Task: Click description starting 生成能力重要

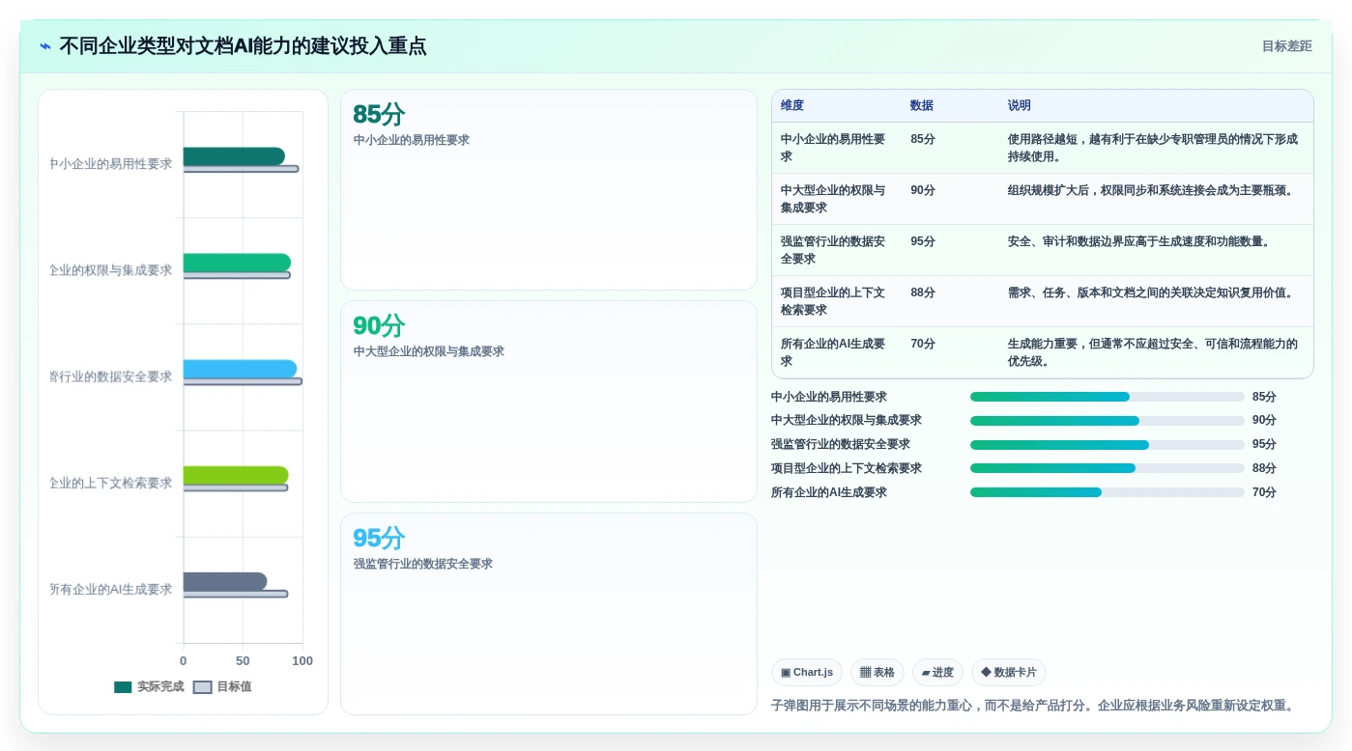Action: 1153,352
